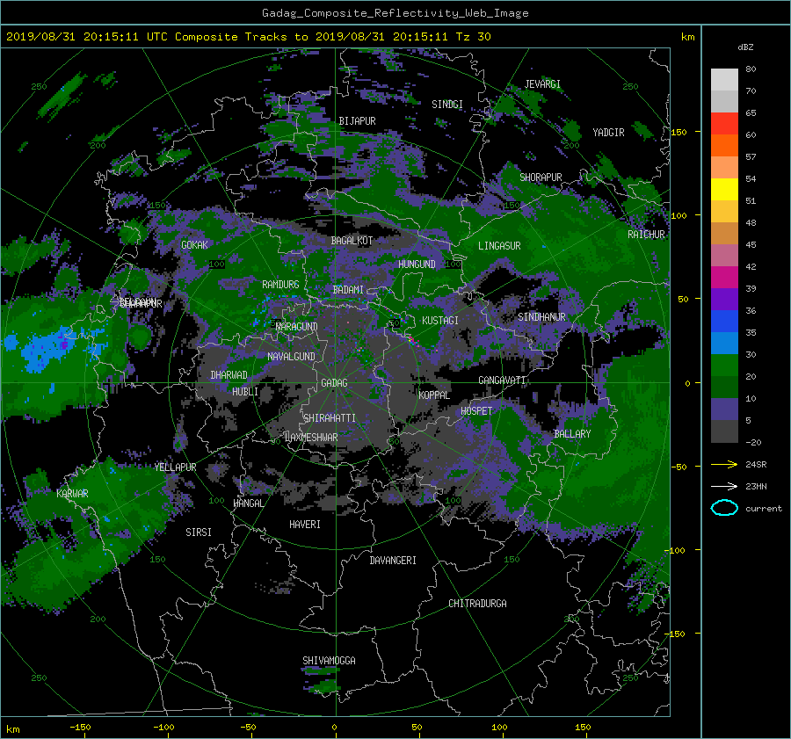Screen dimensions: 791x739
Task: Click the dBZ legend heading
Action: pos(745,47)
